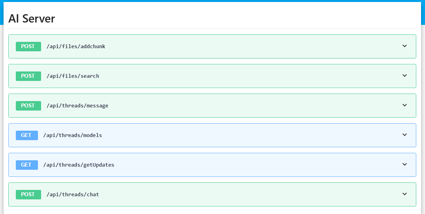Click GET badge for /api/threads/models
This screenshot has width=425, height=214.
coord(26,135)
